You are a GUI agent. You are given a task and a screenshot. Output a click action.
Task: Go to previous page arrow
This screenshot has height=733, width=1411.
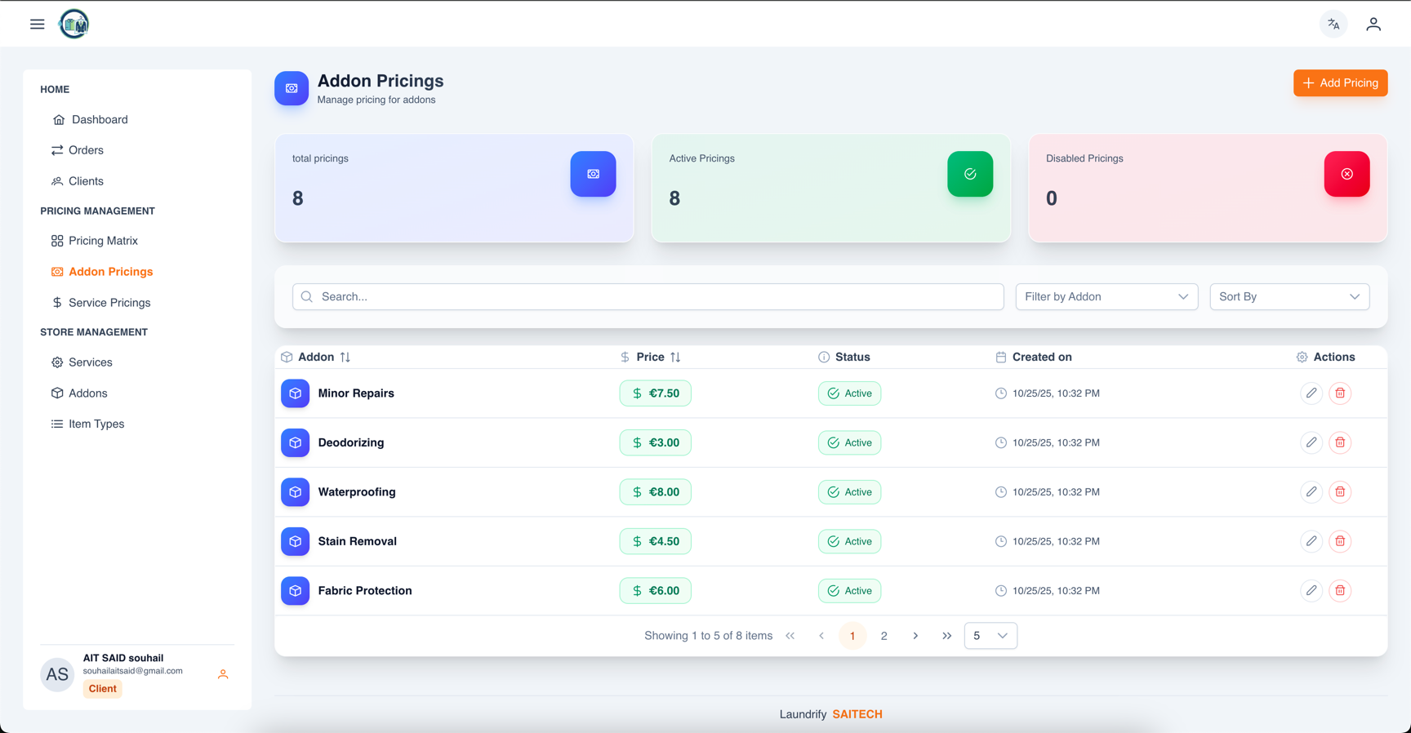tap(821, 636)
